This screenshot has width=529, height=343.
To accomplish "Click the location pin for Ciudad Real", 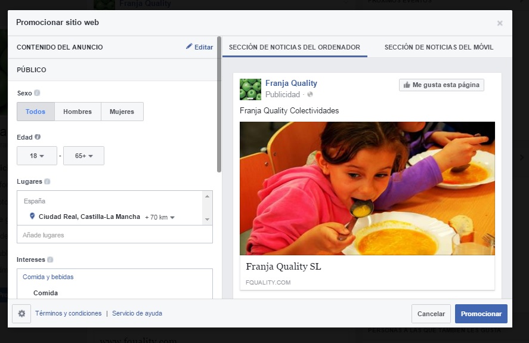I will coord(32,217).
